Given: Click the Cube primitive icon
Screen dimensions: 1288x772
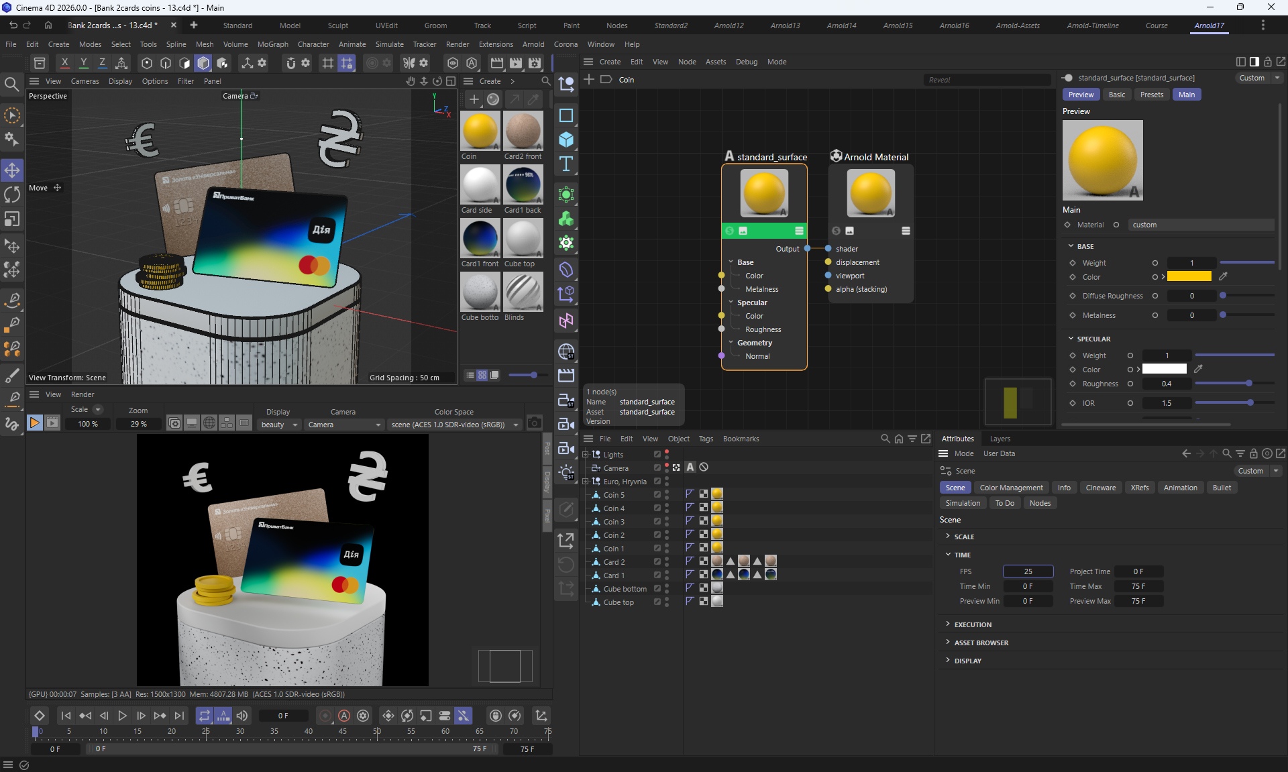Looking at the screenshot, I should [x=566, y=140].
